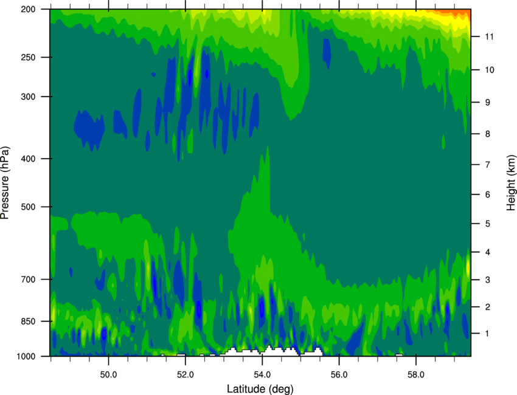Image resolution: width=517 pixels, height=395 pixels.
Task: Select the 58.0 latitude tick label
Action: point(416,374)
